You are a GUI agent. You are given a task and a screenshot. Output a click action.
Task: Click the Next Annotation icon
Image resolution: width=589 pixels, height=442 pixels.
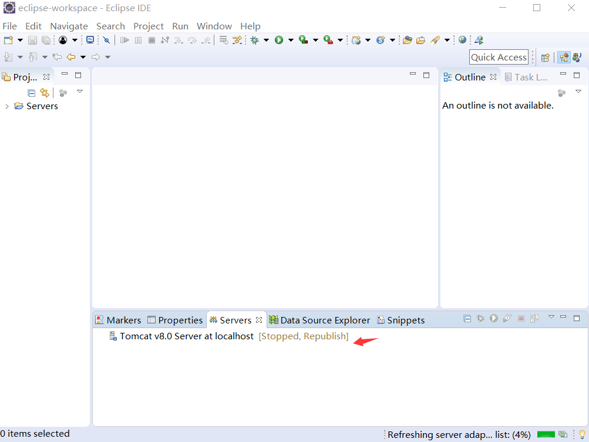(x=8, y=57)
